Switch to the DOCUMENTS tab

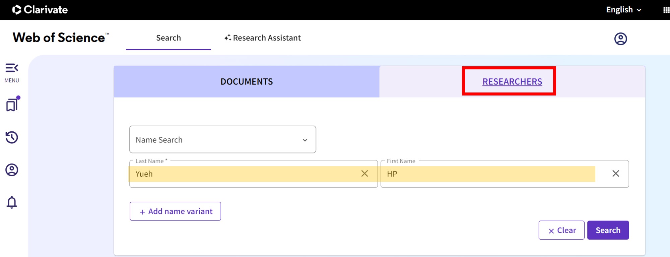click(x=247, y=81)
